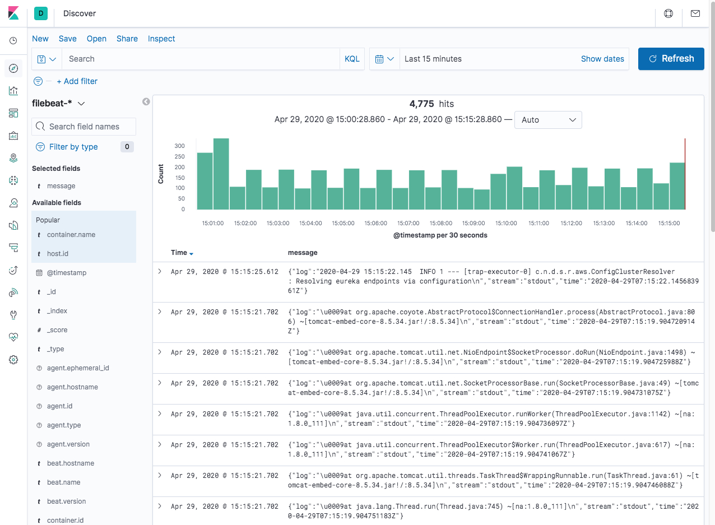Open Machine Learning in the side navigation
The image size is (715, 525).
[x=13, y=180]
